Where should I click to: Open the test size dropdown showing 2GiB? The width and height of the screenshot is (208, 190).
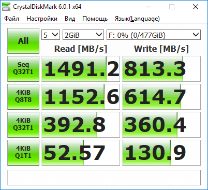[83, 35]
